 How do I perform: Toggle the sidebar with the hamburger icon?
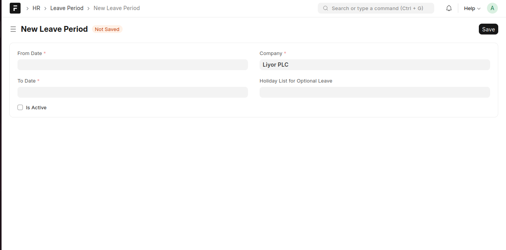(x=13, y=29)
